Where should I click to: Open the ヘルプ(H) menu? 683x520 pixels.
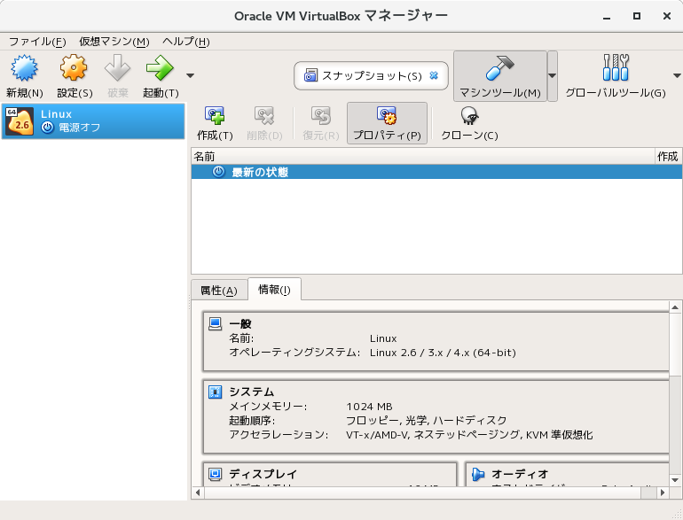[x=186, y=42]
